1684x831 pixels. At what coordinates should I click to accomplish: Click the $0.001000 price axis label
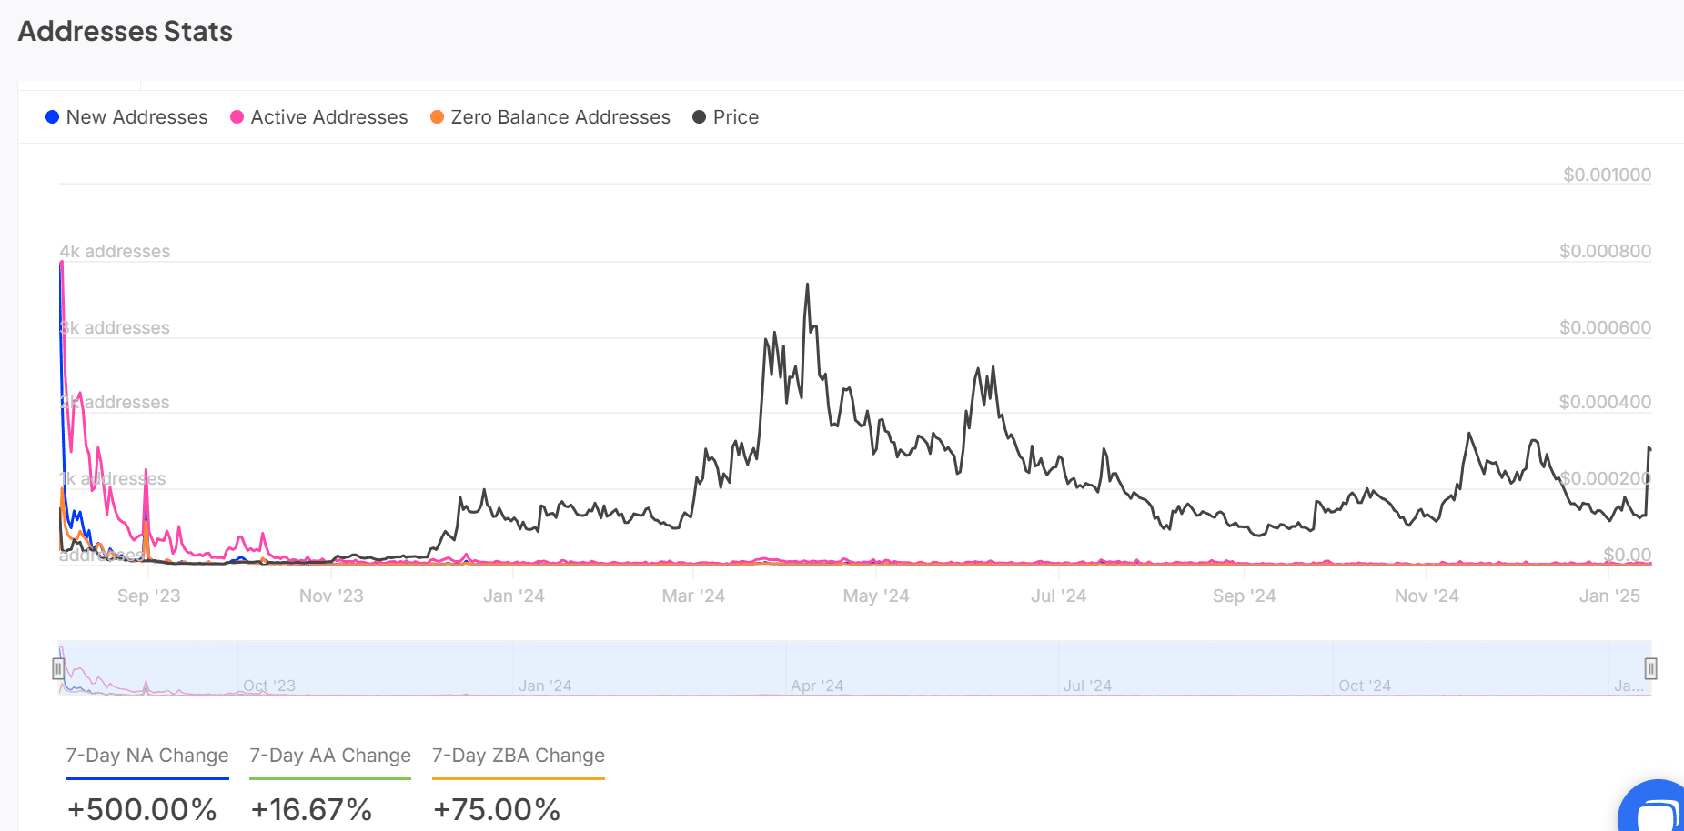pyautogui.click(x=1607, y=175)
